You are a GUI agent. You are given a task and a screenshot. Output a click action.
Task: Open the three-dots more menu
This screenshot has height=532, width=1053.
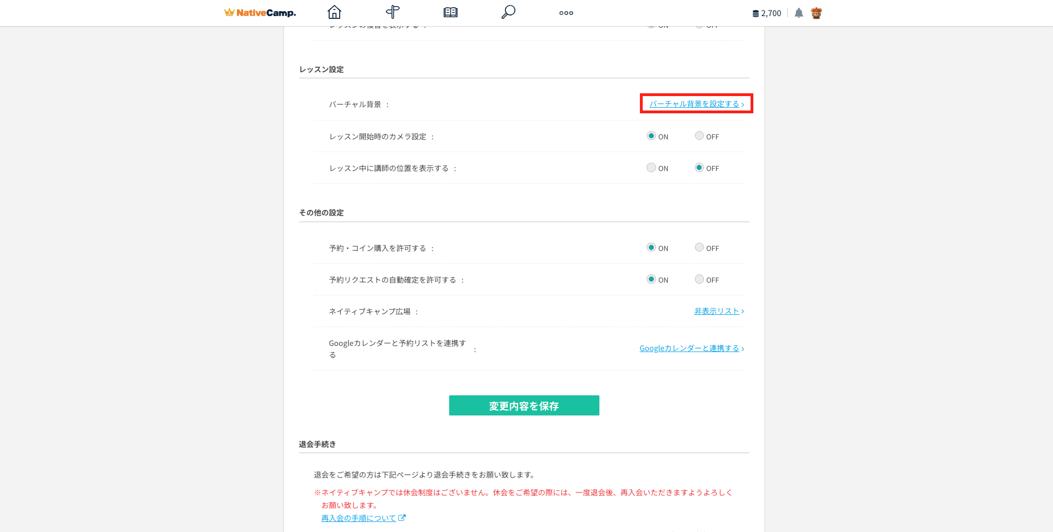click(x=566, y=13)
